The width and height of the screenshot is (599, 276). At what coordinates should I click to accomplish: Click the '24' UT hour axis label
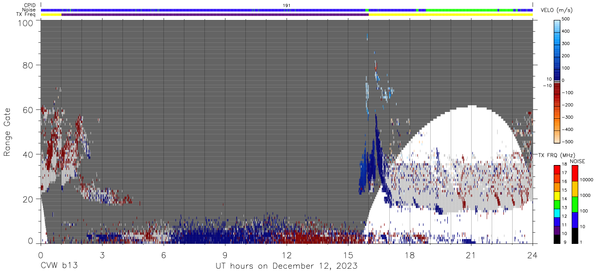coord(532,255)
